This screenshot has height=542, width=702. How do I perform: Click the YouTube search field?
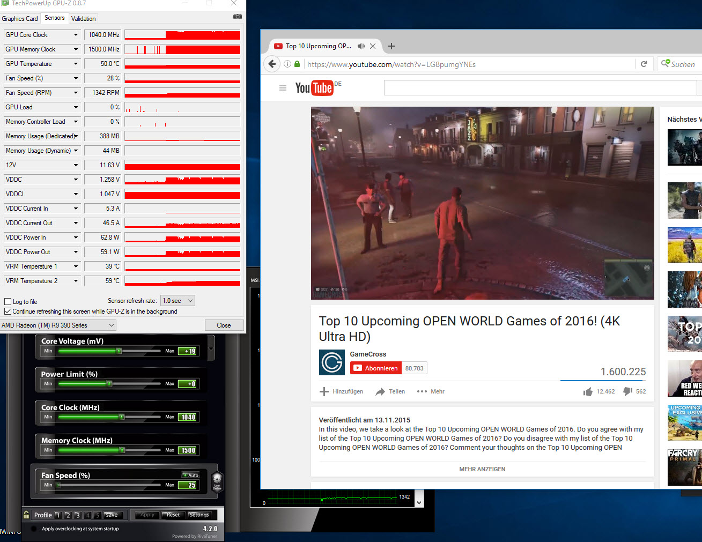point(541,88)
